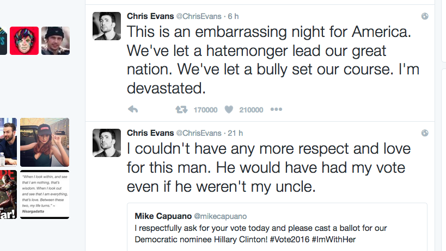Open the red cartoon face avatar in sidebar

click(24, 41)
